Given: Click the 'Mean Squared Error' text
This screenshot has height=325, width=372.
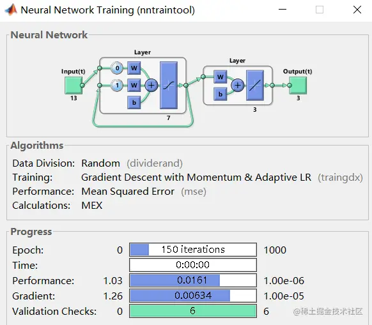Looking at the screenshot, I should (128, 192).
